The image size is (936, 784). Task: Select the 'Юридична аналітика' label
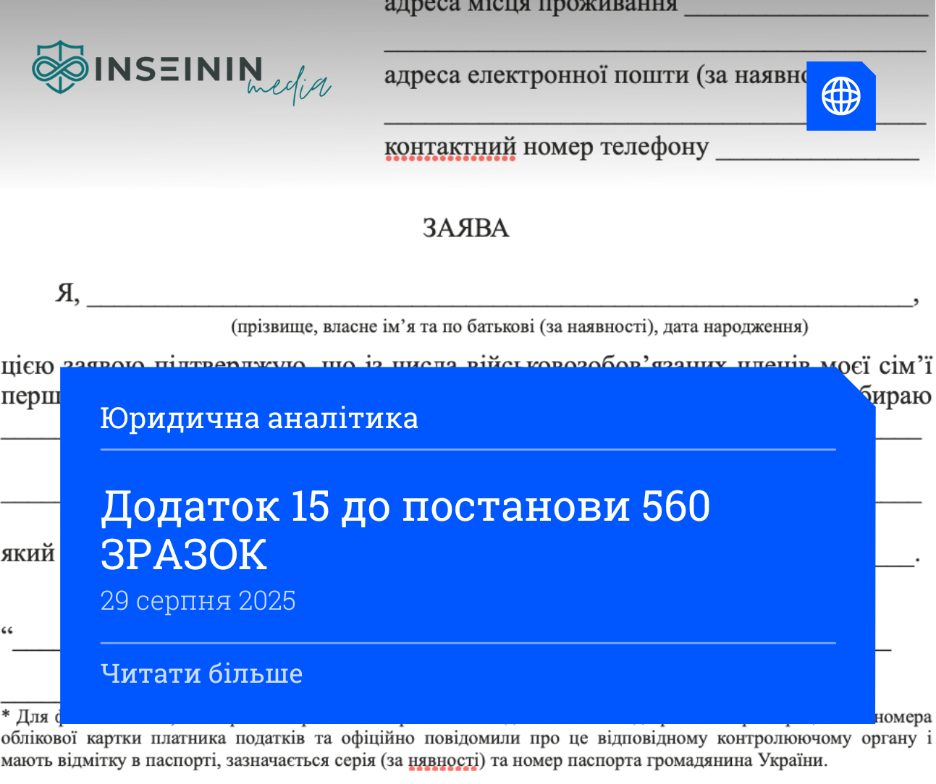click(259, 418)
